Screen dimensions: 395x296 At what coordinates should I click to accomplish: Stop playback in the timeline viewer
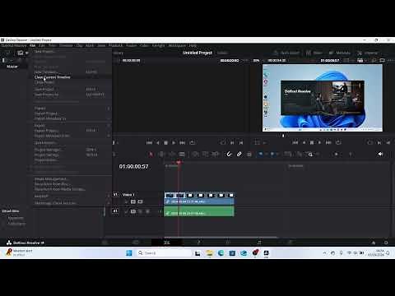pyautogui.click(x=312, y=142)
